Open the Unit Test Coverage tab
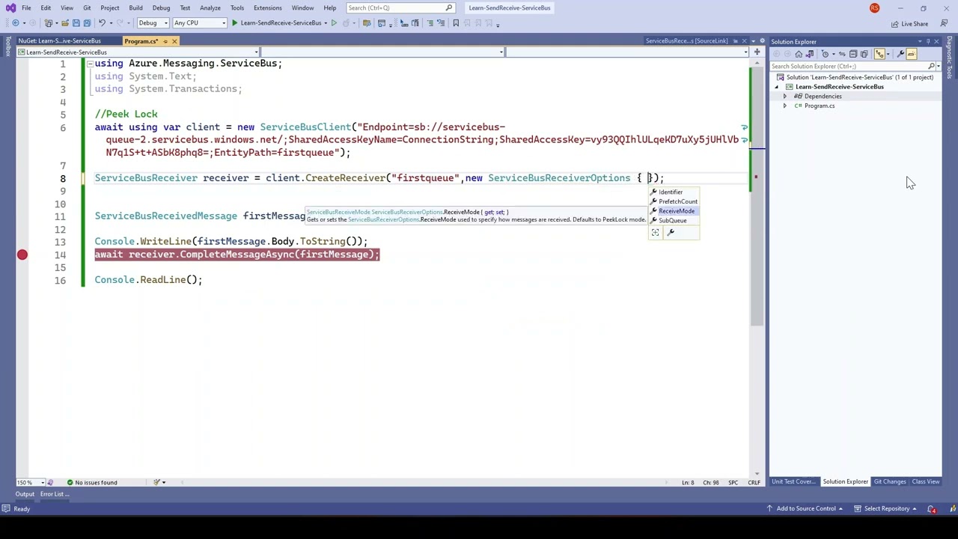The image size is (958, 539). point(793,482)
